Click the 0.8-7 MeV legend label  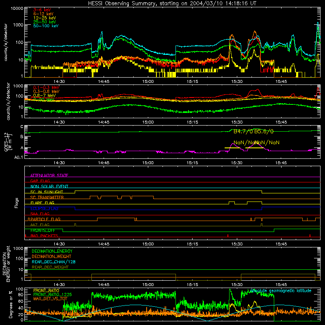click(x=45, y=95)
